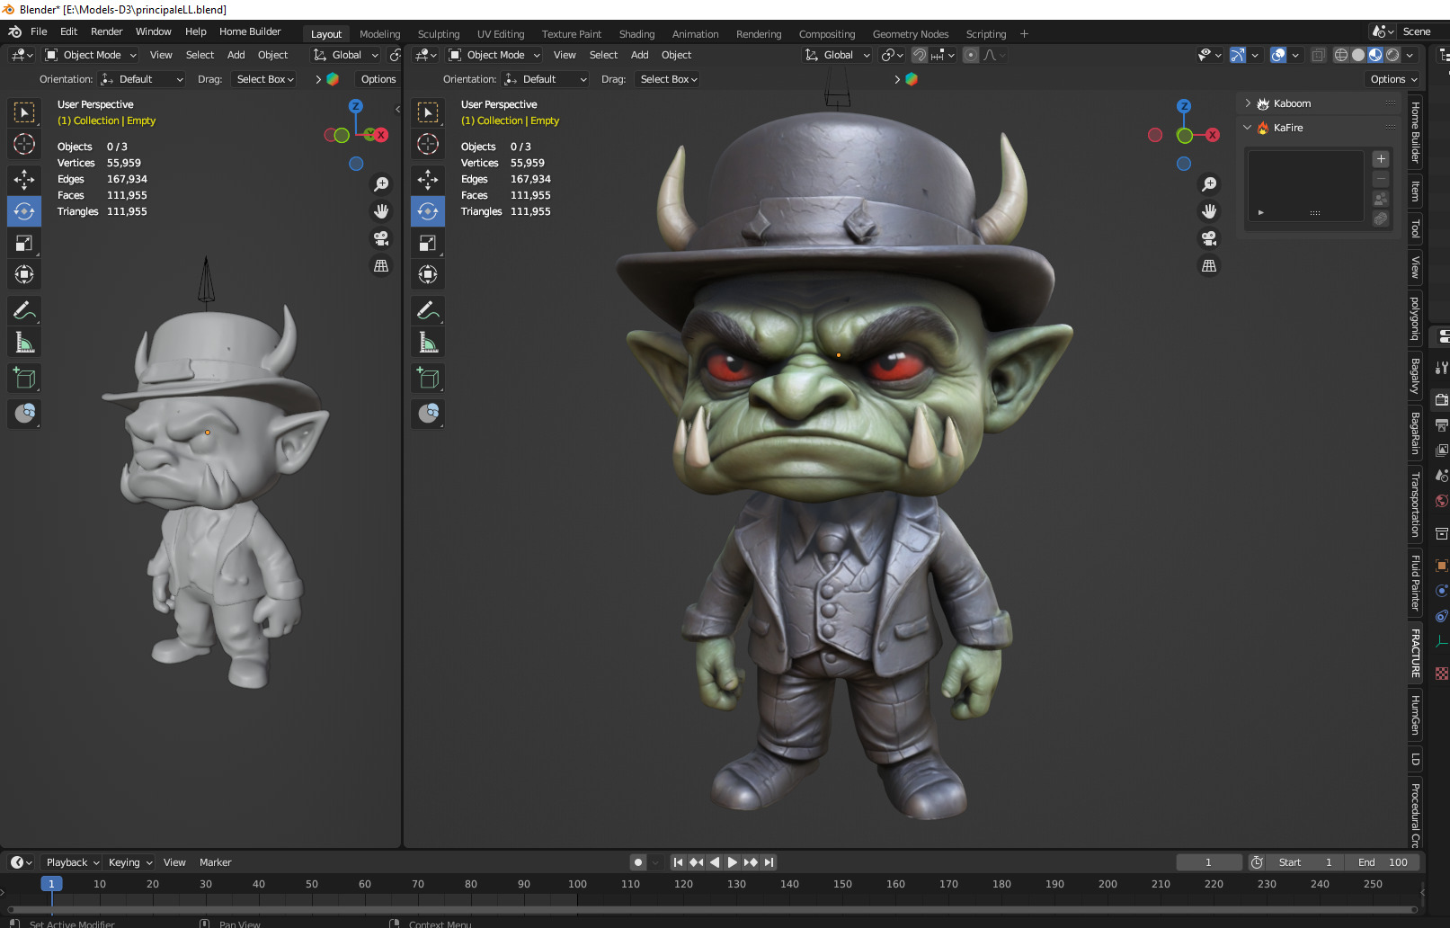Open the File menu

(39, 31)
